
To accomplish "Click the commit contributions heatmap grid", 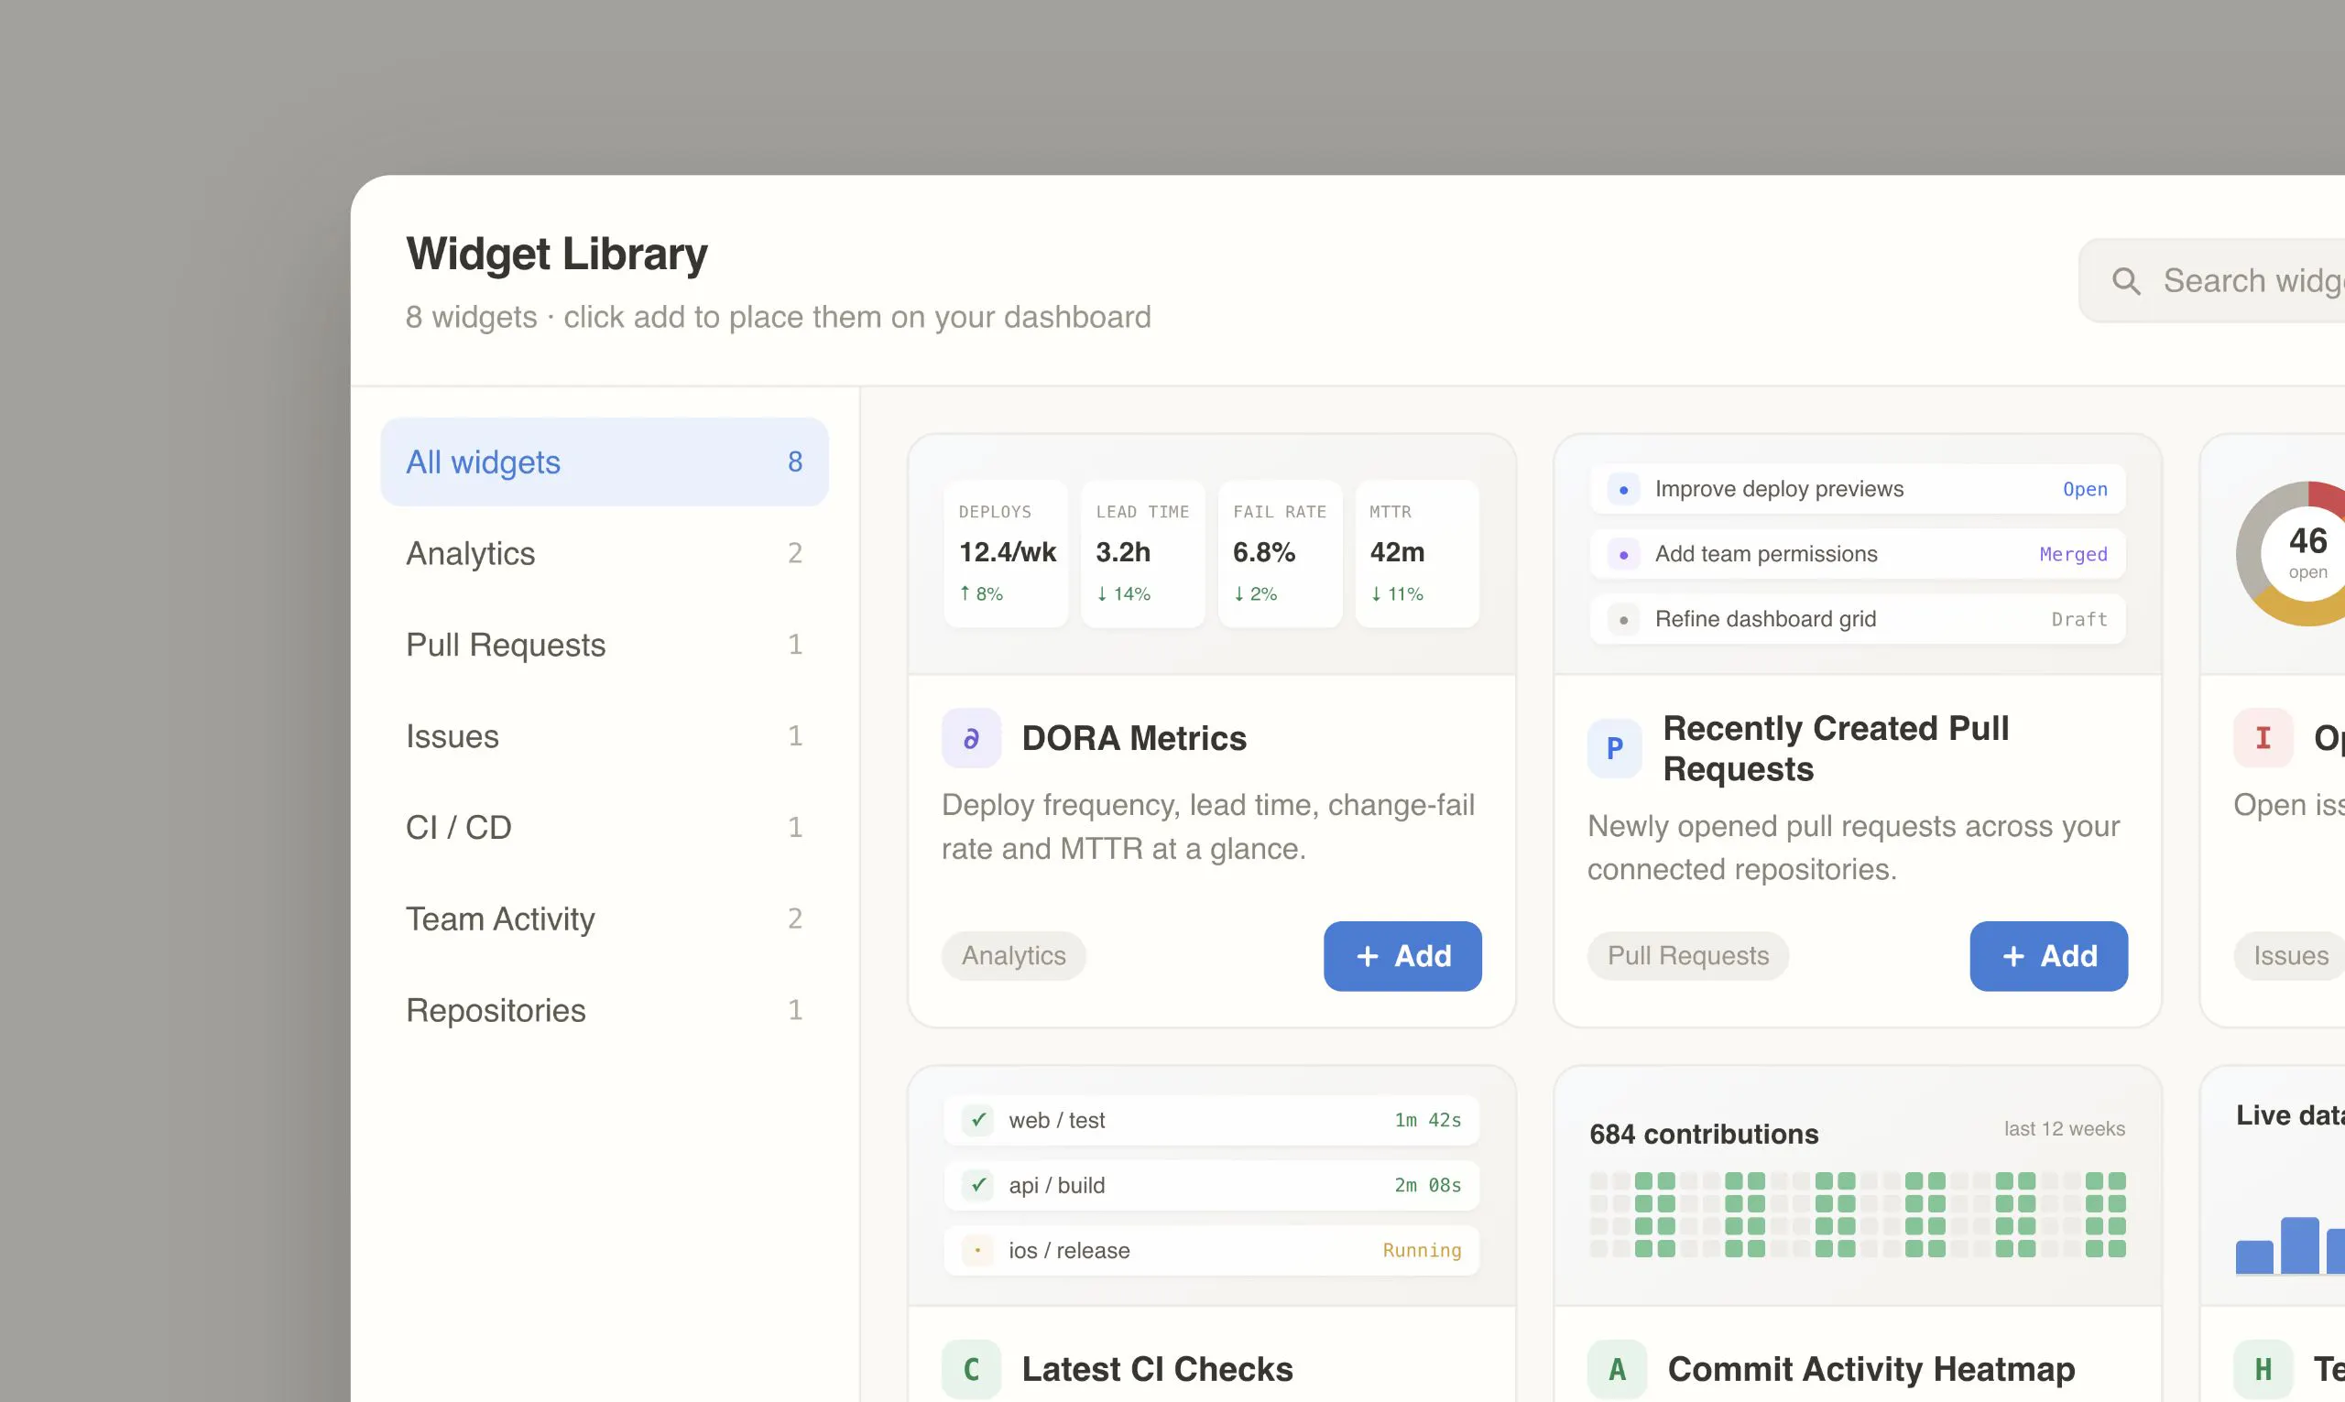I will point(1858,1214).
